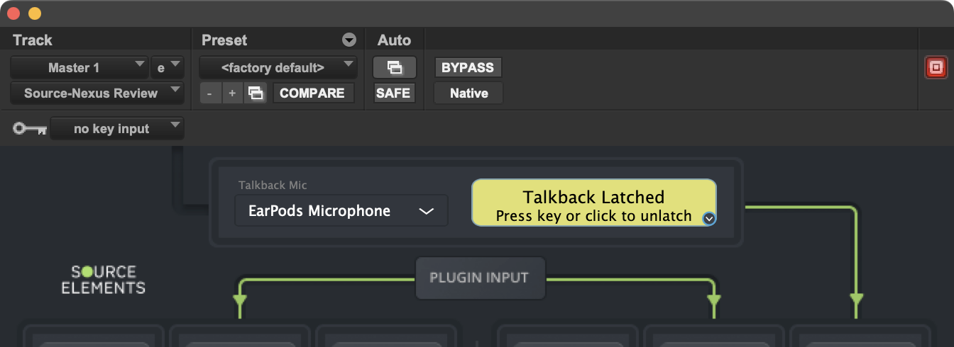This screenshot has width=954, height=347.
Task: Click the PLUGIN INPUT node
Action: pyautogui.click(x=479, y=278)
